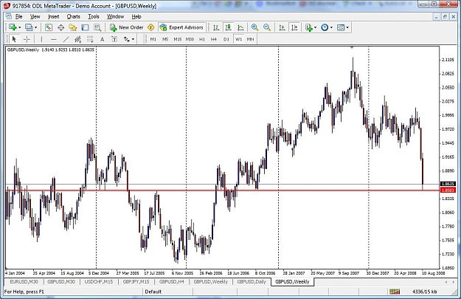Open the Navigator panel with star-folder icon
The width and height of the screenshot is (461, 299).
pos(72,27)
